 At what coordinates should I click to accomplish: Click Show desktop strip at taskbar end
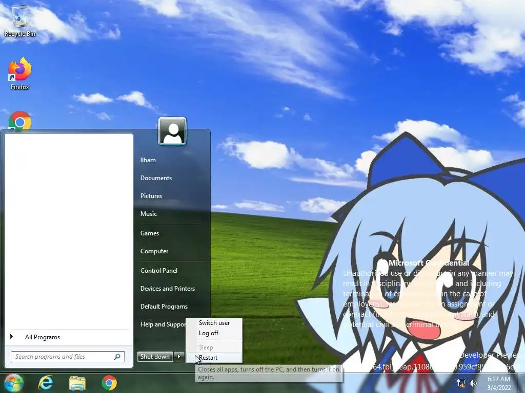pos(521,383)
